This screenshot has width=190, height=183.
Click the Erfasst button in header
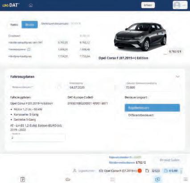pos(148,5)
